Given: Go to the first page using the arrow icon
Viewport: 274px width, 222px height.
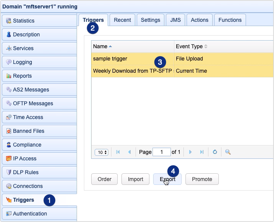Looking at the screenshot, I should coord(118,152).
